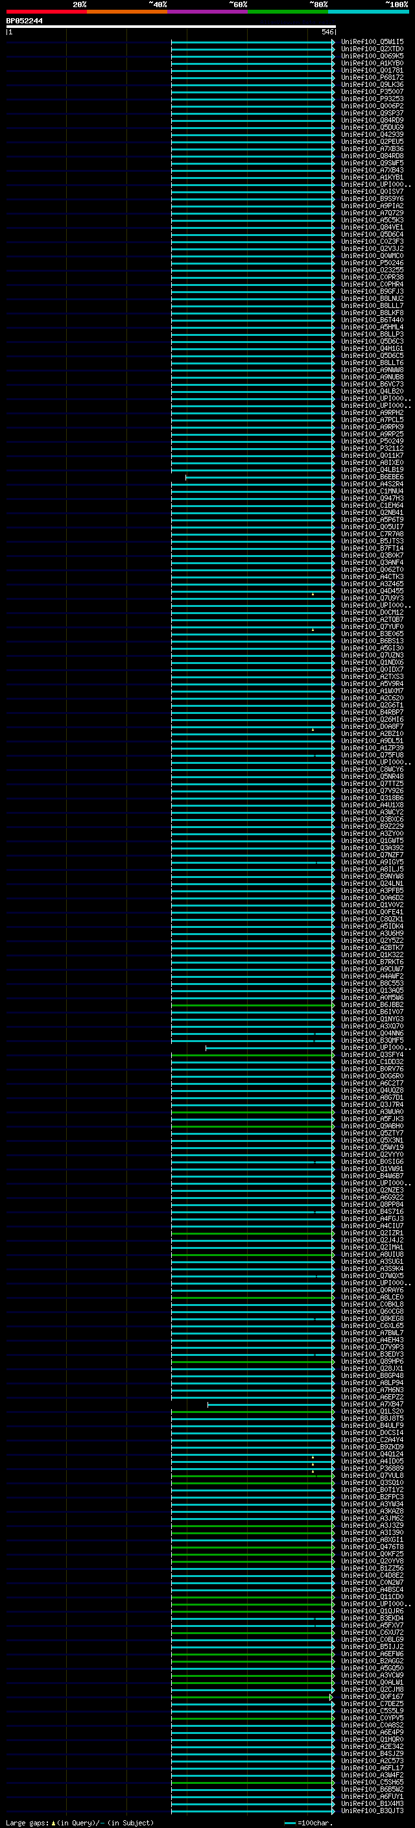Click hit label UniRef100_C0PHR4
This screenshot has width=415, height=1828.
pos(372,284)
